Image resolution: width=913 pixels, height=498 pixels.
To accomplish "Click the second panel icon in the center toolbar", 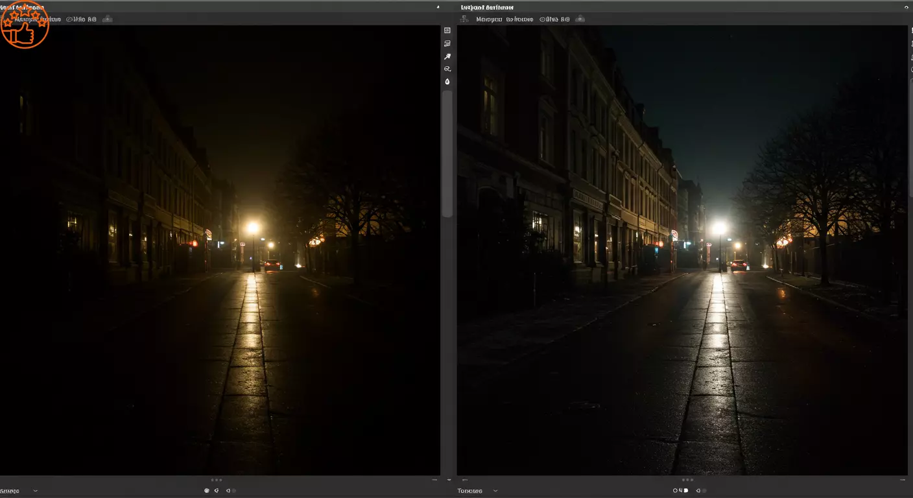I will click(447, 43).
